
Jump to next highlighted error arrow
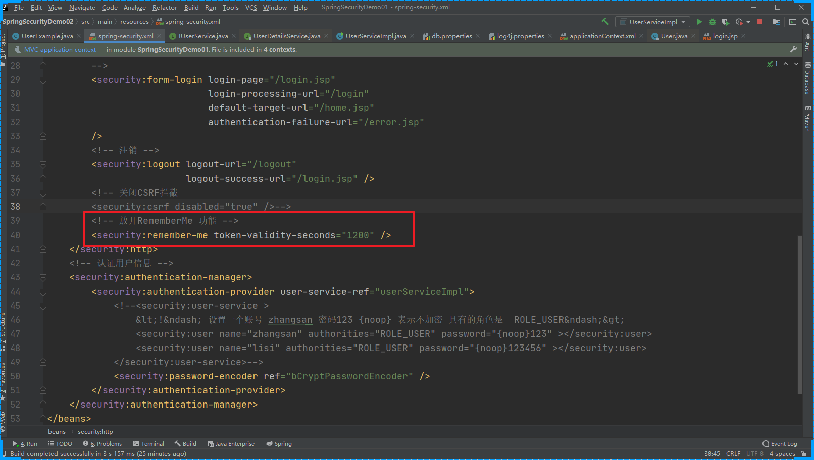click(x=796, y=64)
